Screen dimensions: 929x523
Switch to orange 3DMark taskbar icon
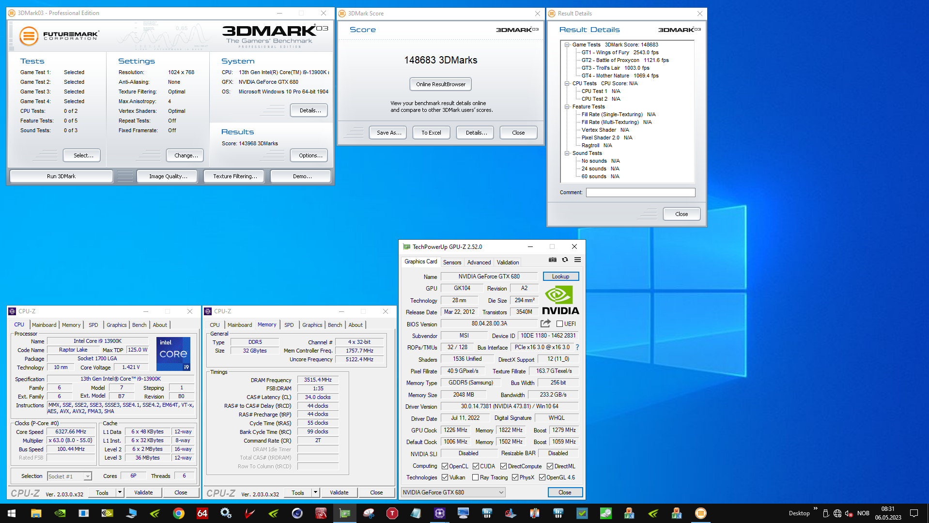(701, 513)
